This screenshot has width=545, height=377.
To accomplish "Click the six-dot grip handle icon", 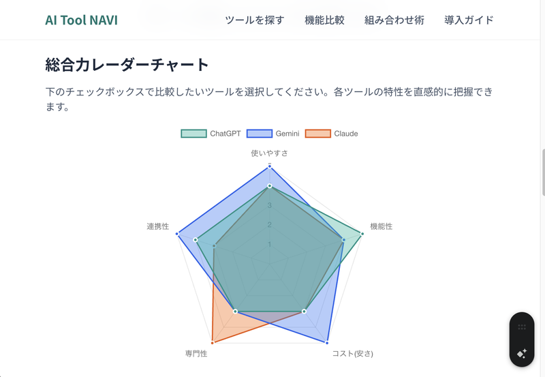I will [x=522, y=327].
